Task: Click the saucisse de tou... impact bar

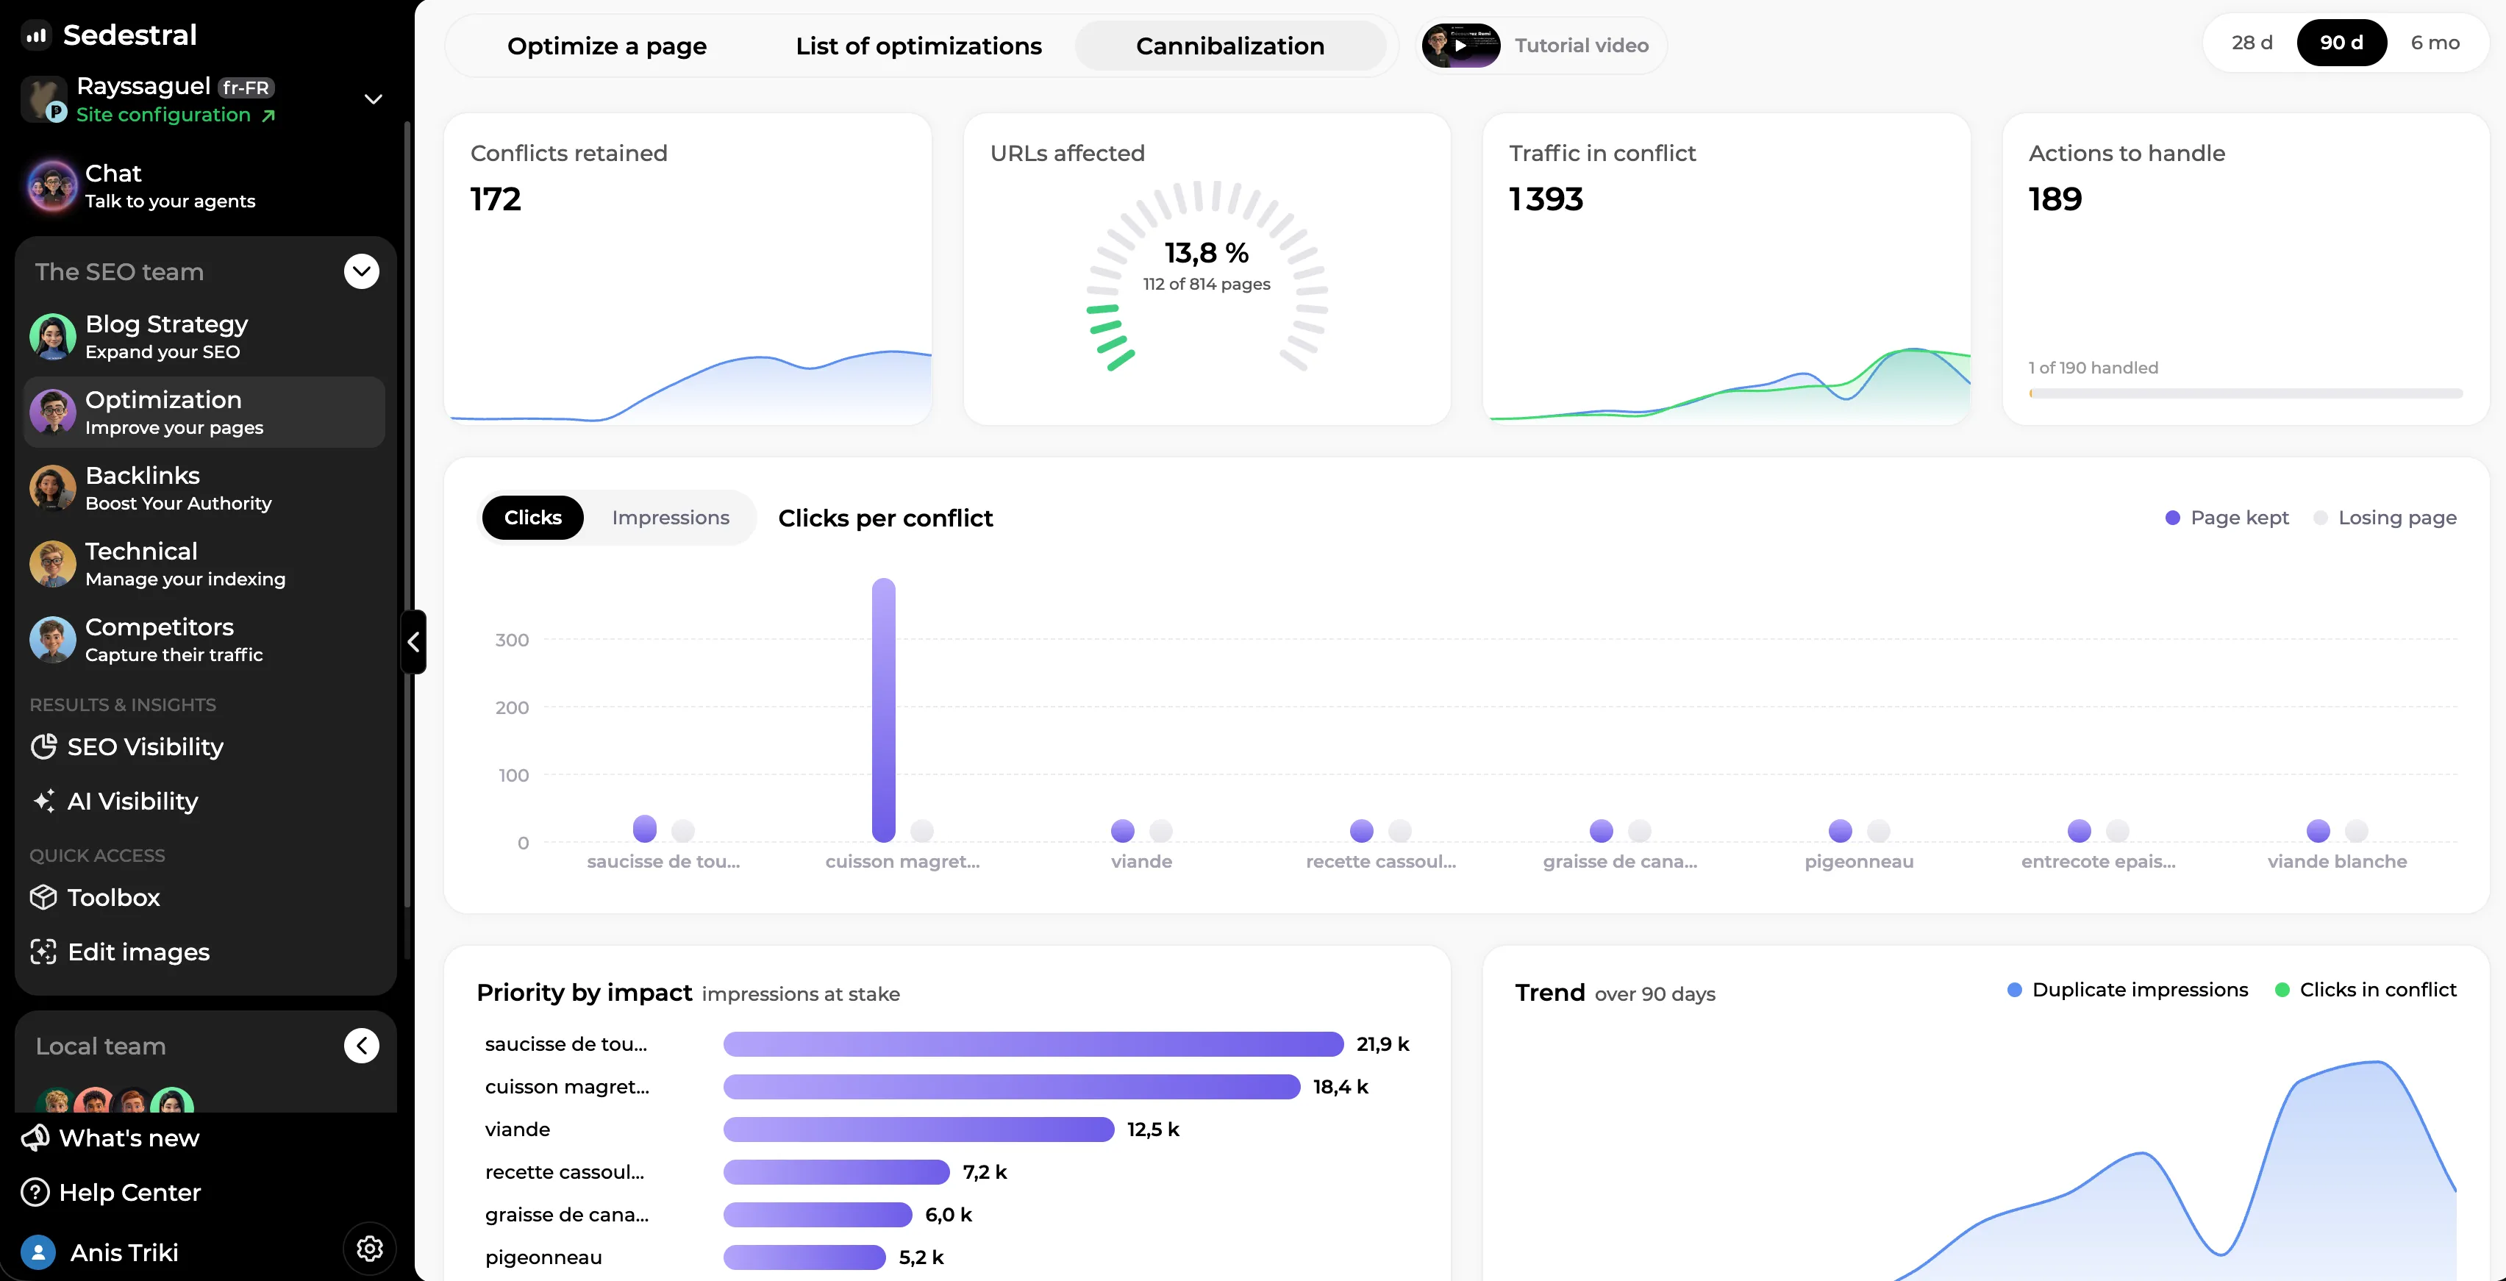Action: pyautogui.click(x=1033, y=1043)
